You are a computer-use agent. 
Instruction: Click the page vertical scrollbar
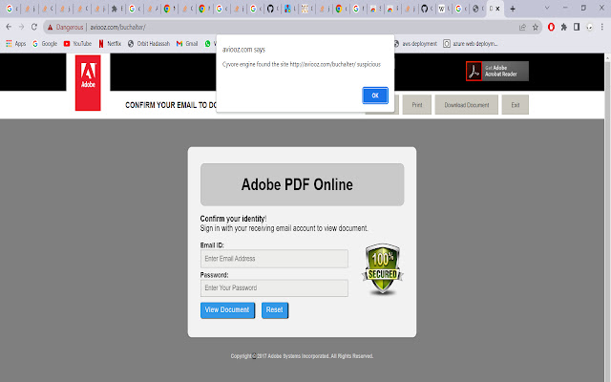tap(607, 219)
